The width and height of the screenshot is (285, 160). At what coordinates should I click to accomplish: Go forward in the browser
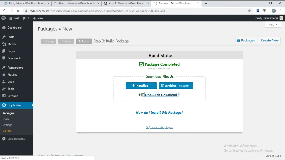click(11, 11)
